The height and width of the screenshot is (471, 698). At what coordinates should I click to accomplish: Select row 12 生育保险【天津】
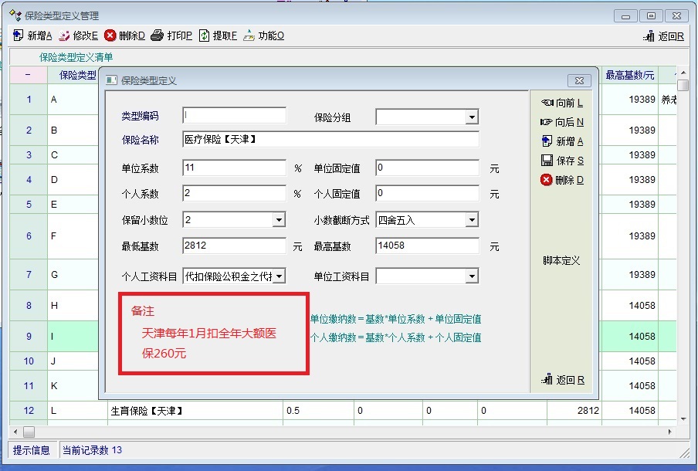(147, 411)
